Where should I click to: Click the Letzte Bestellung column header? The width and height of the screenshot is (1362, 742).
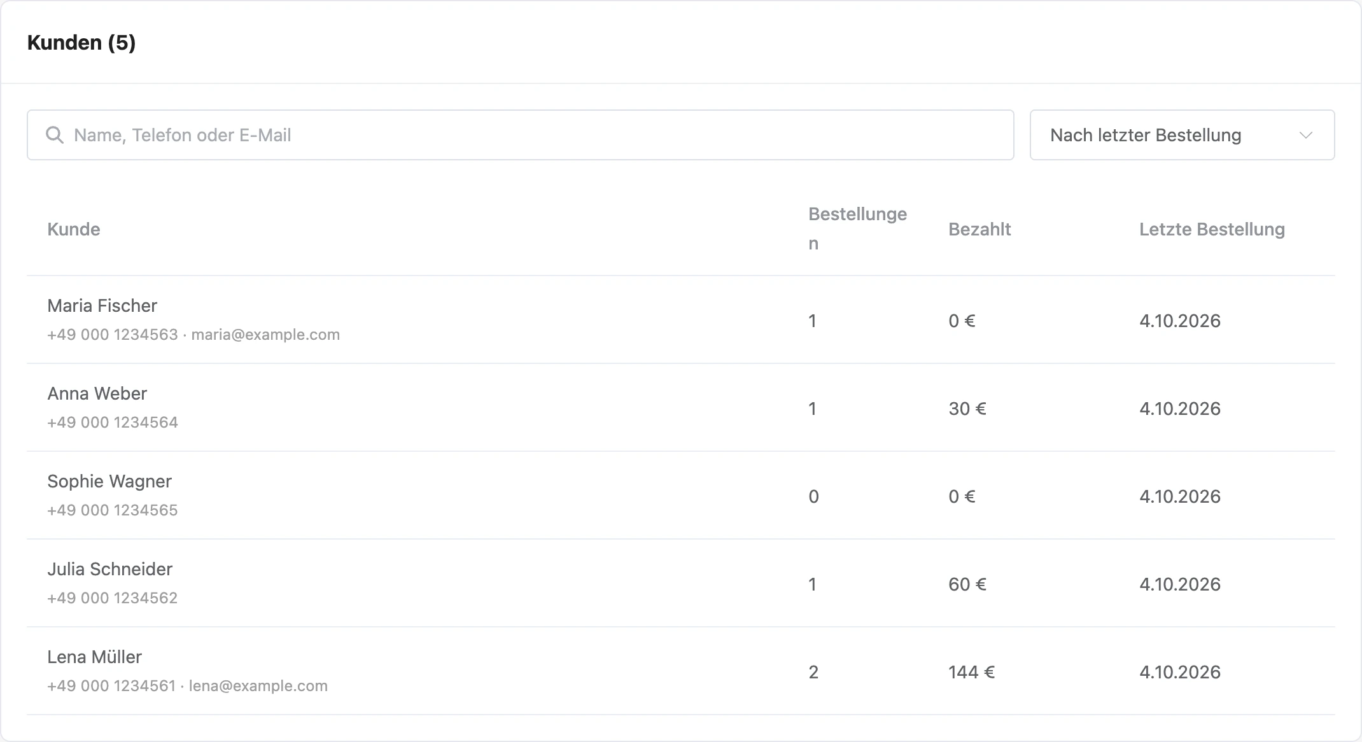(1212, 229)
